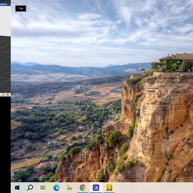The image size is (193, 193).
Task: Select the blue gauge app taskbar icon
Action: click(96, 188)
